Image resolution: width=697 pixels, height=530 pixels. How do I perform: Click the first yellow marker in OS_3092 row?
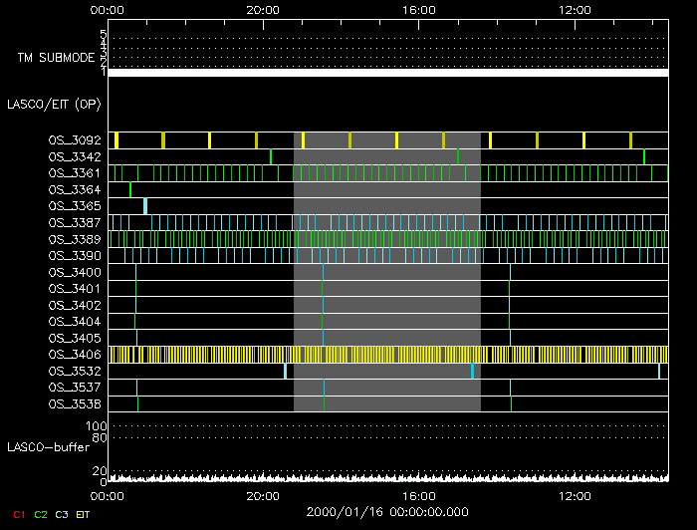coord(116,140)
